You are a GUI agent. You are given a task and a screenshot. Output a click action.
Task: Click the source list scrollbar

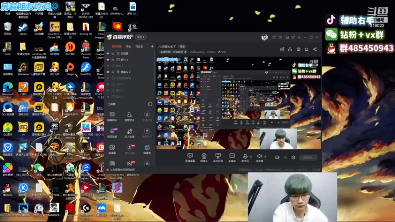coord(155,68)
